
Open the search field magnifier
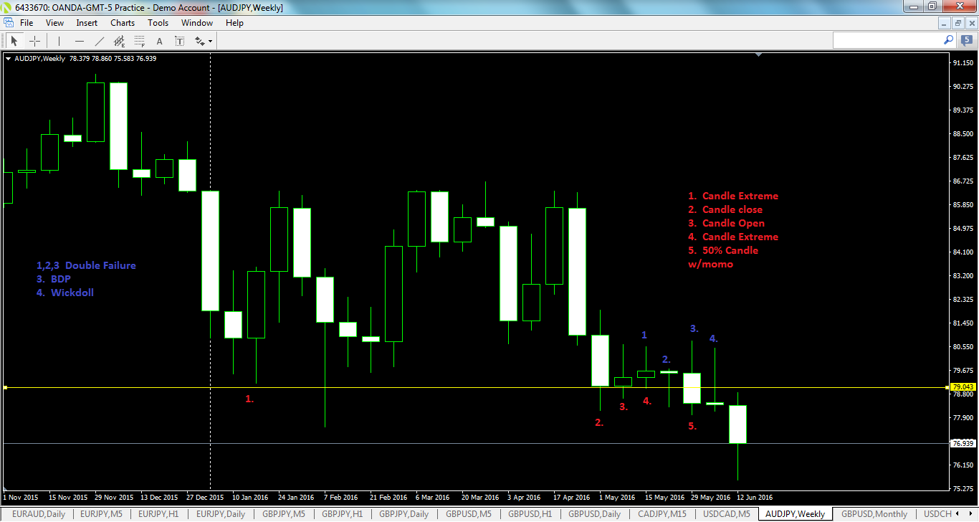click(947, 40)
